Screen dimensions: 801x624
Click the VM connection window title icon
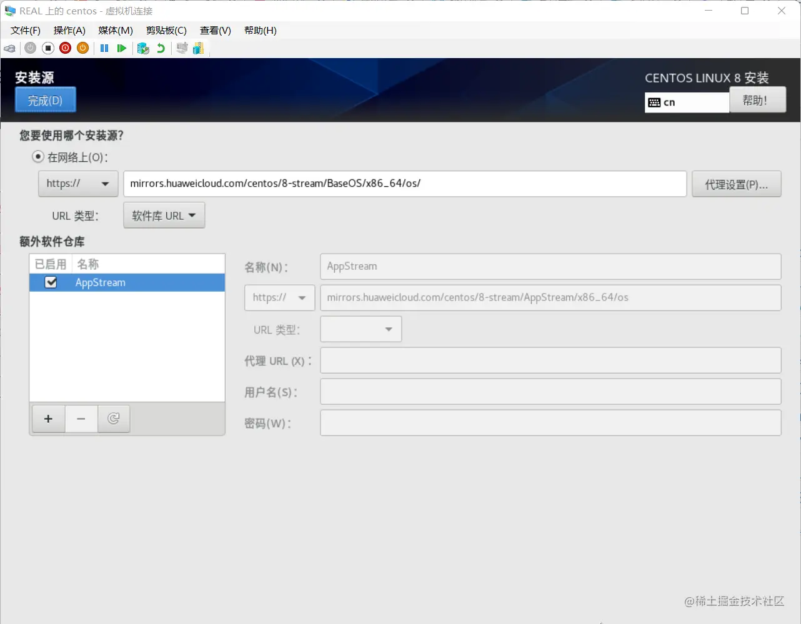10,11
